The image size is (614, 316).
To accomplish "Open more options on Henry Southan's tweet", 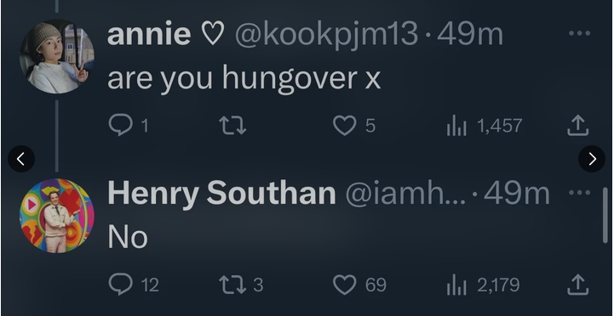I will coord(580,193).
